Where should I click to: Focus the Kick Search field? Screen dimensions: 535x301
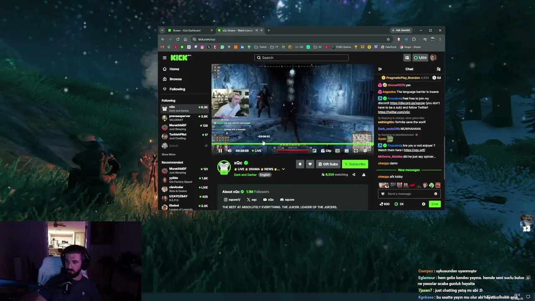301,58
